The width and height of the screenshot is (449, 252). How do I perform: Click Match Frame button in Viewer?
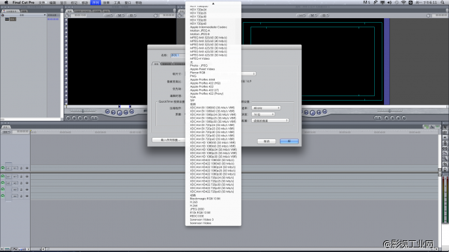pos(68,118)
